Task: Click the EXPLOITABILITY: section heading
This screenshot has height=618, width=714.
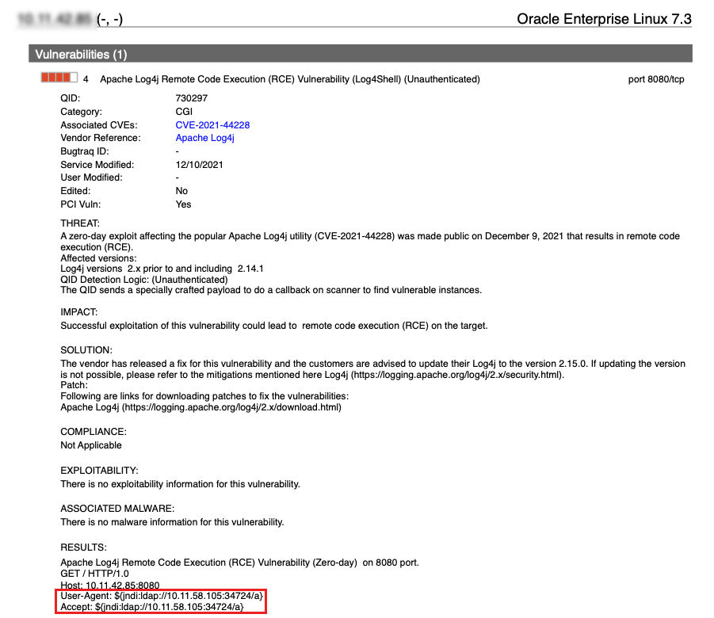Action: coord(99,470)
